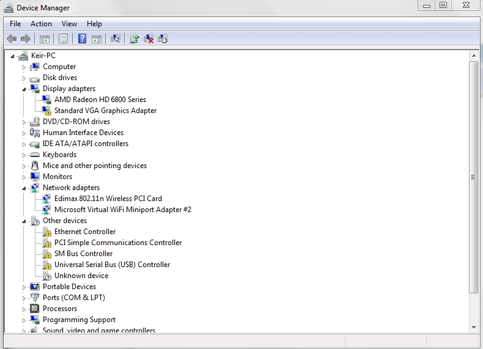Click the Back arrow in toolbar

click(12, 39)
